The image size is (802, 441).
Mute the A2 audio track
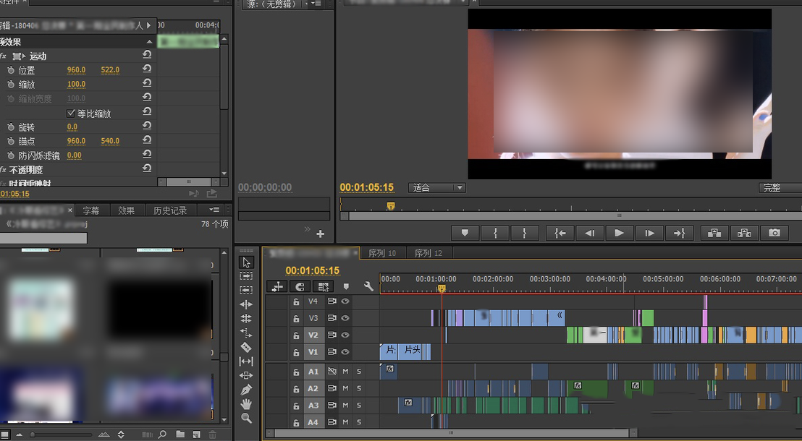[345, 388]
